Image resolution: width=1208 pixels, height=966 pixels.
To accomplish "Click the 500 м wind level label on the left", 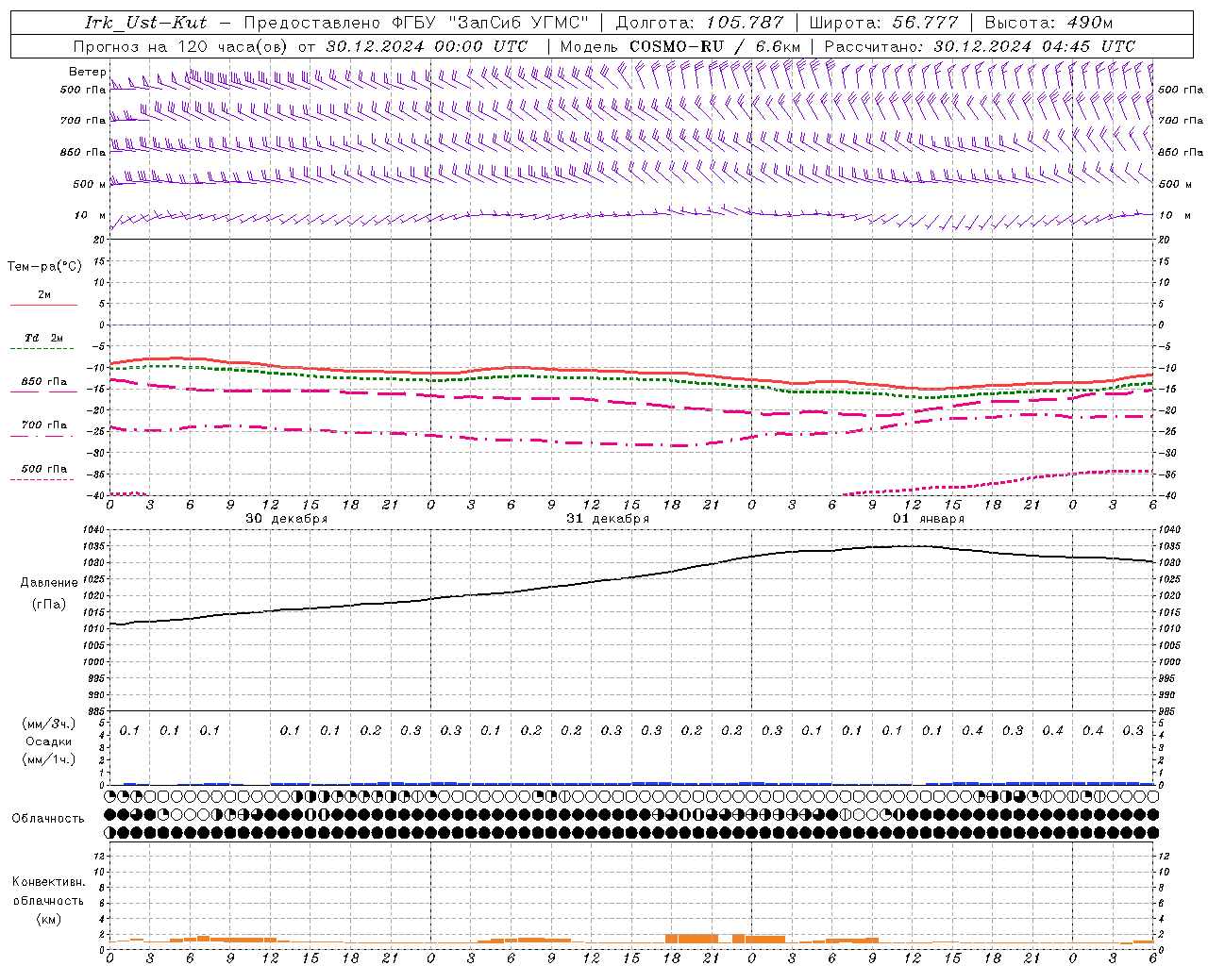I will point(89,184).
